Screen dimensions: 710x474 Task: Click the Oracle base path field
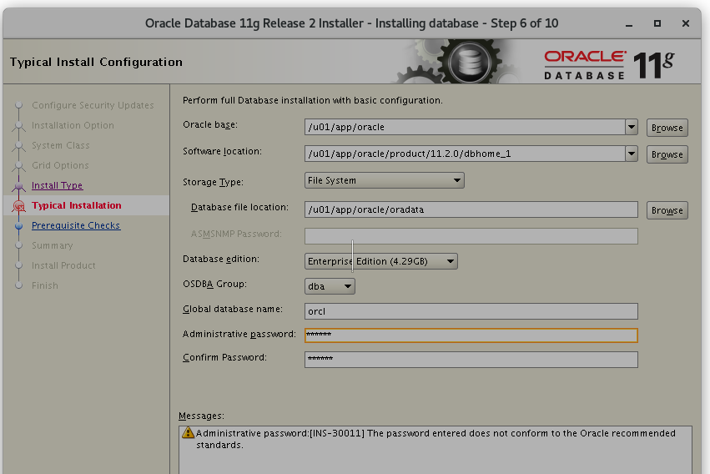(465, 127)
